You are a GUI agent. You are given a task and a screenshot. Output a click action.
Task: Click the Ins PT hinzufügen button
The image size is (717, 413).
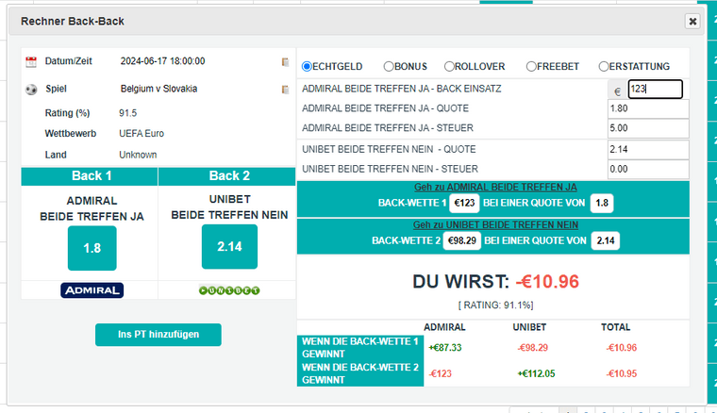pos(158,335)
